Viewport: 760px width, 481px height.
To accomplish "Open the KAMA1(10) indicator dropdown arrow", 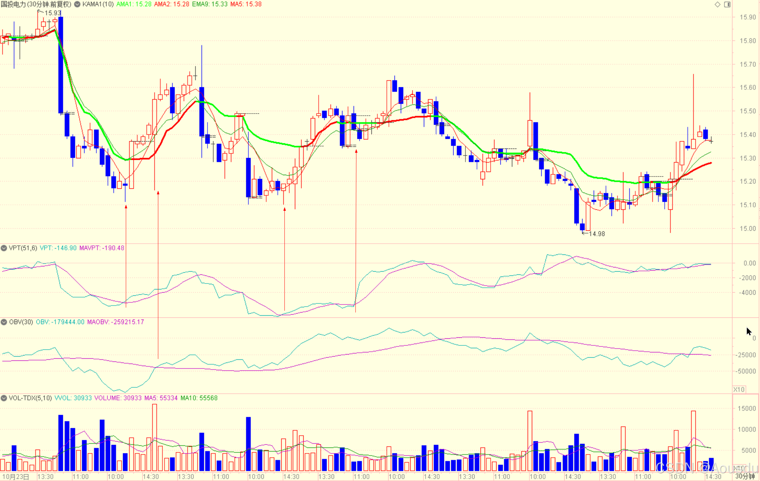I will click(x=77, y=4).
